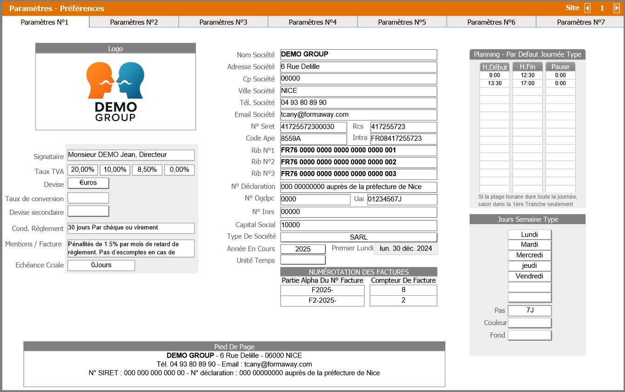Click the Echéance Cciale 0Jours field
This screenshot has height=392, width=625.
(x=101, y=266)
